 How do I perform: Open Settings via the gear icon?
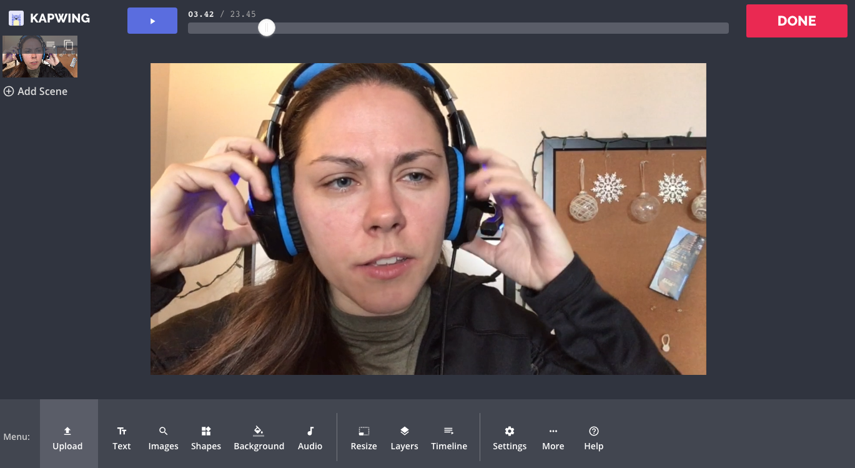click(x=510, y=437)
